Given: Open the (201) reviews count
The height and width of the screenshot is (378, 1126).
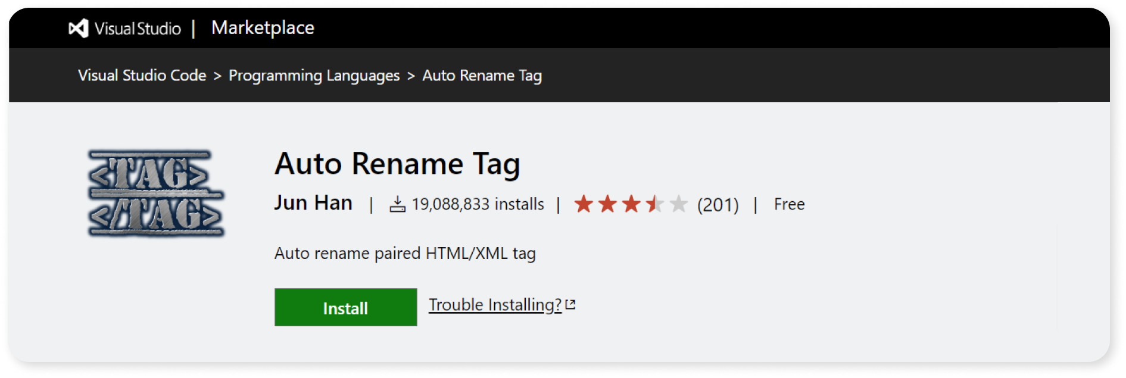Looking at the screenshot, I should pos(718,205).
